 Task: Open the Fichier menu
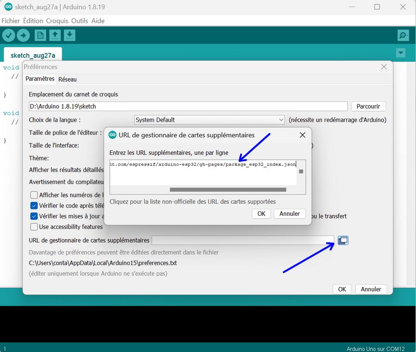[10, 21]
